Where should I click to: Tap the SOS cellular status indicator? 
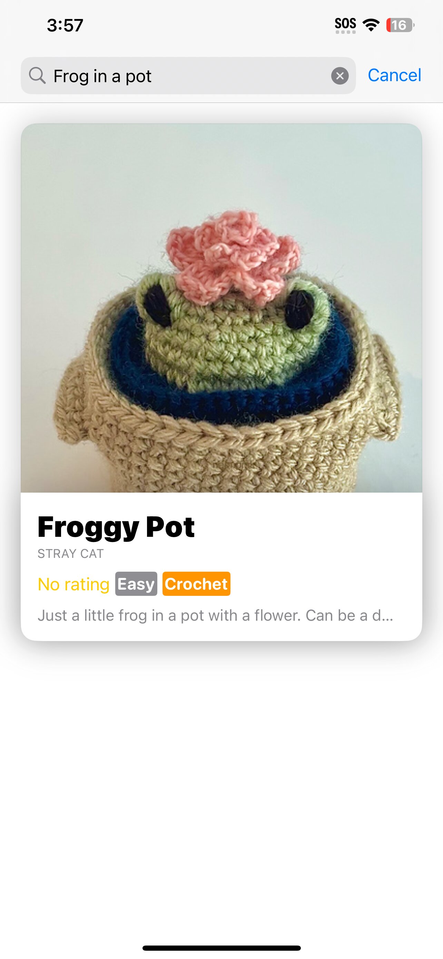345,25
